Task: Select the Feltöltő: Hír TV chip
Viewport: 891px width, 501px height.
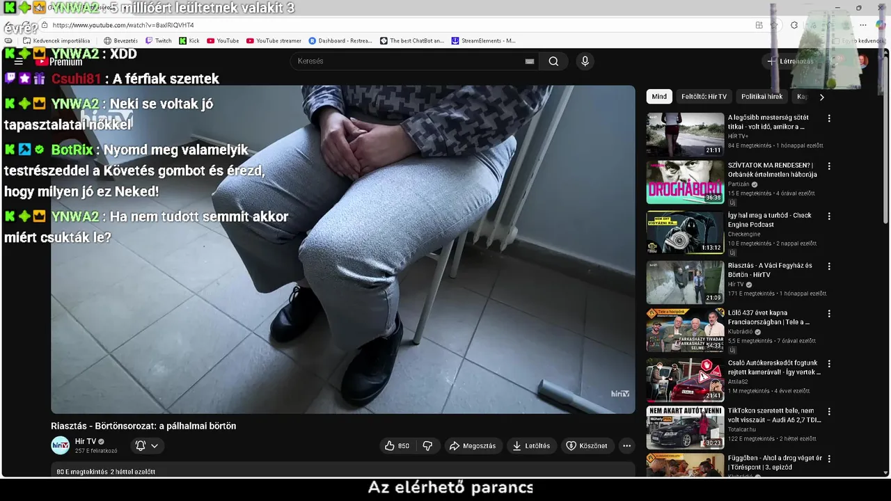Action: [x=704, y=97]
